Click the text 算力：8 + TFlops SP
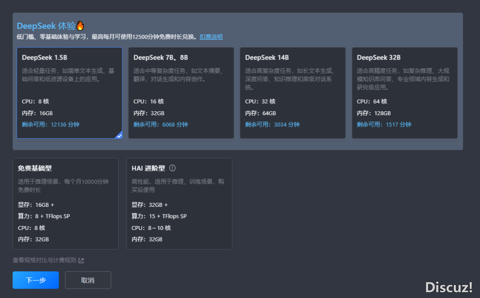Screen dimensions: 480x298 point(44,216)
